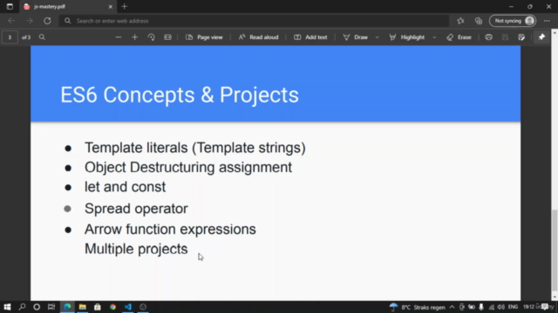The image size is (558, 313).
Task: Click 'Spread operator' bullet text
Action: click(x=136, y=209)
